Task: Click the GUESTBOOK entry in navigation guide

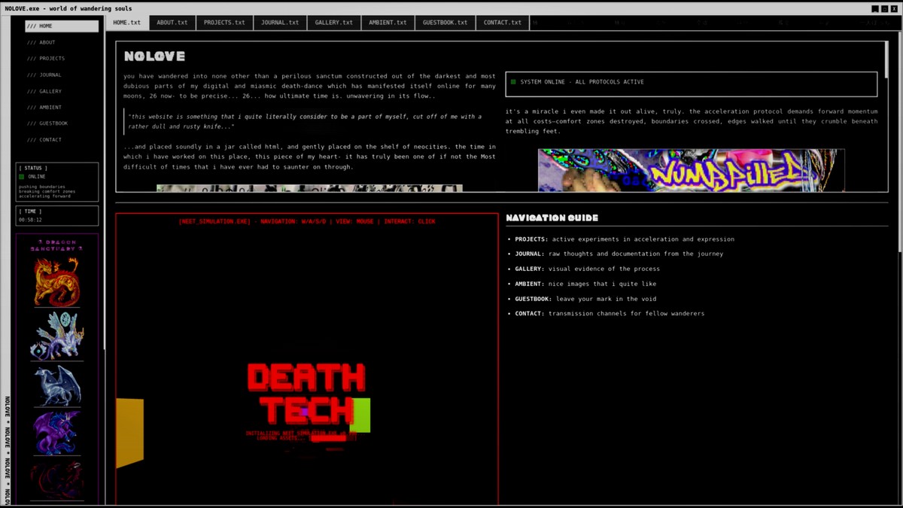Action: tap(585, 299)
